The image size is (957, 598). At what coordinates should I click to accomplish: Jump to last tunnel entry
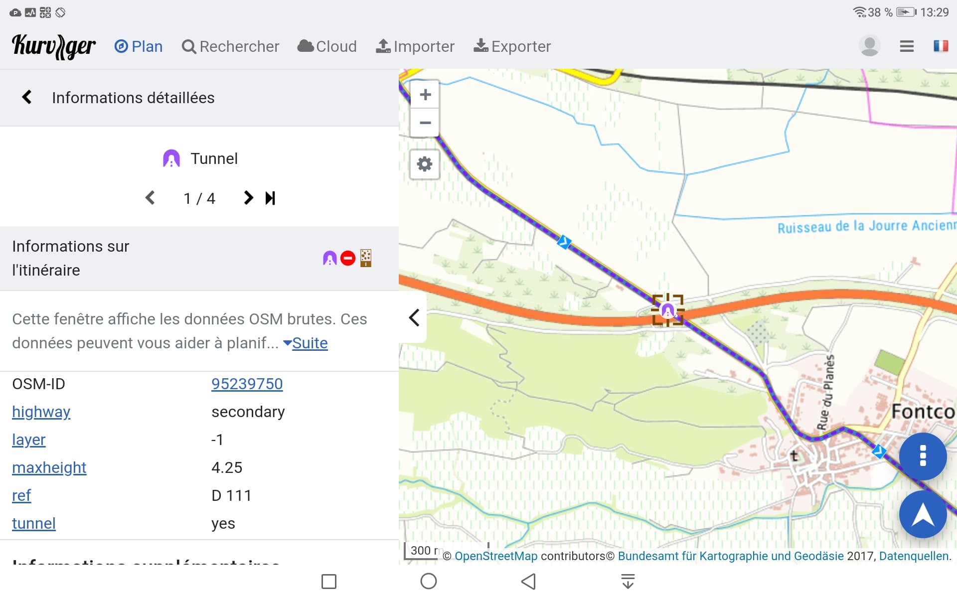[x=270, y=198]
